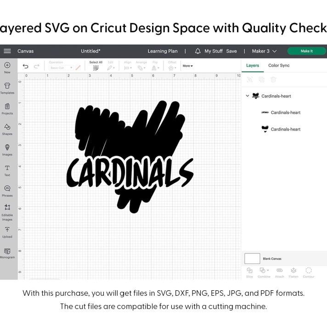Viewport: 327px width, 327px height.
Task: Open the Operation Basic Cut dropdown
Action: click(61, 68)
